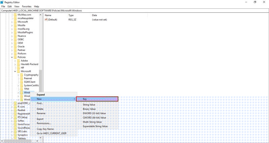Screen dimensions: 269x143
Task: Click the registry path address bar
Action: (134, 11)
